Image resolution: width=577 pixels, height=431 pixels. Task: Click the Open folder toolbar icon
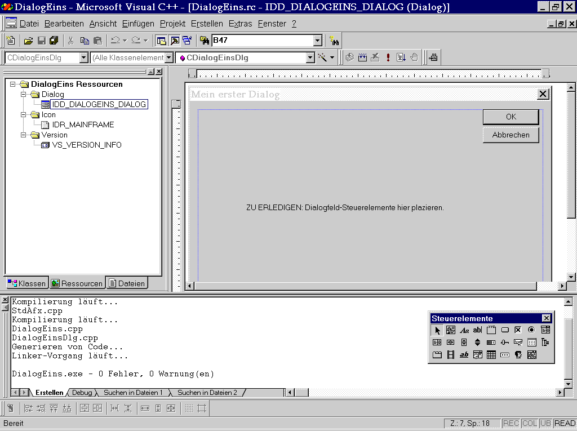coord(28,41)
